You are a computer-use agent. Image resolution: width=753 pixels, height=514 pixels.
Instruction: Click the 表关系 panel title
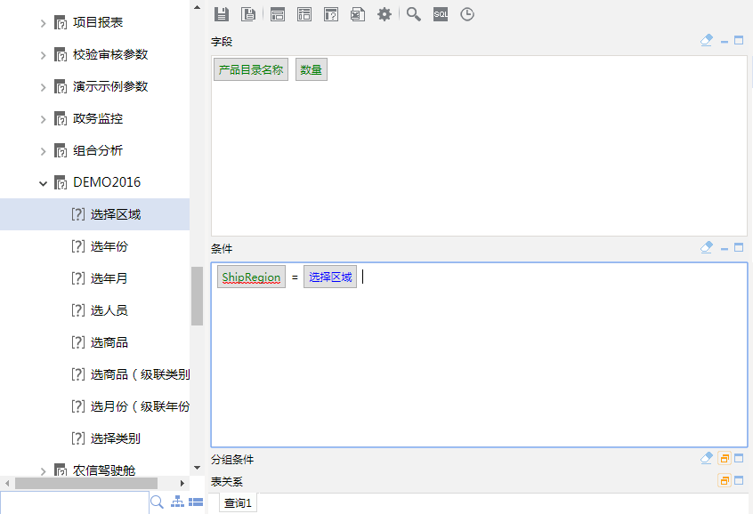pyautogui.click(x=227, y=481)
